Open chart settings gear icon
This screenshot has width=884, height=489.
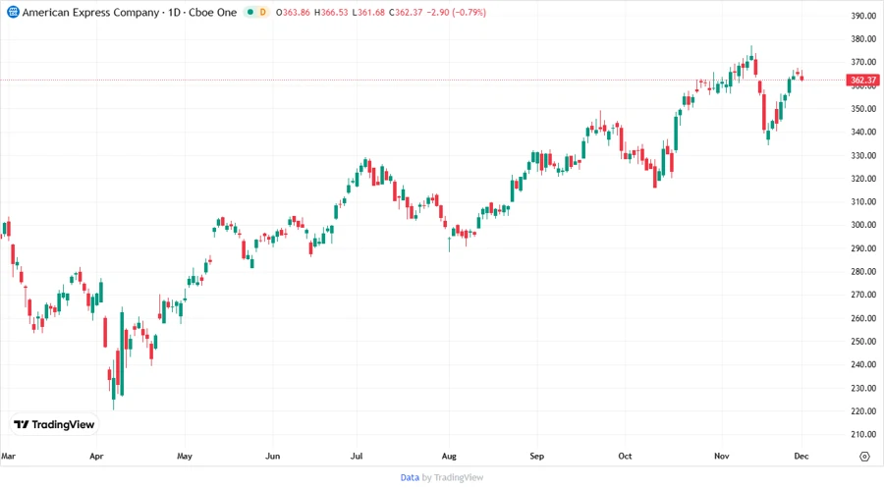(864, 457)
